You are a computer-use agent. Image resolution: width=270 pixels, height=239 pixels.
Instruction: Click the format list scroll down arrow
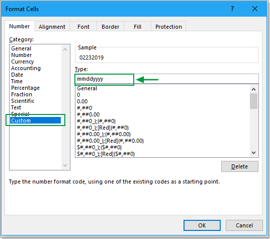pyautogui.click(x=253, y=153)
